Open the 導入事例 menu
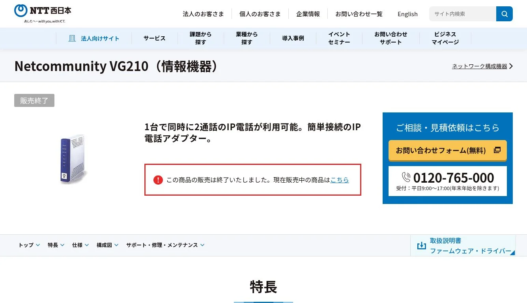The width and height of the screenshot is (527, 303). click(293, 38)
